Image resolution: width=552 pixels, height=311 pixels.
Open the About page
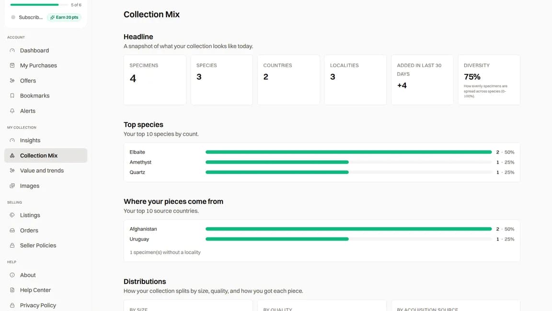point(46,275)
